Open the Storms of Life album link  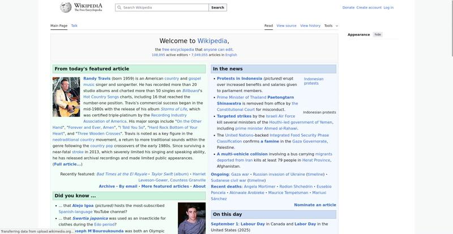click(x=174, y=109)
